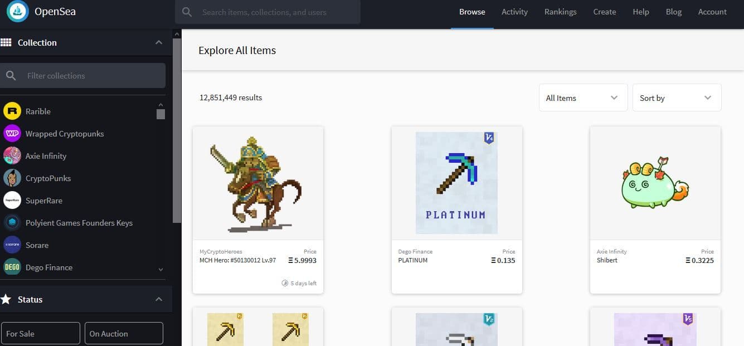The height and width of the screenshot is (346, 744).
Task: Collapse the Status section chevron
Action: tap(159, 299)
